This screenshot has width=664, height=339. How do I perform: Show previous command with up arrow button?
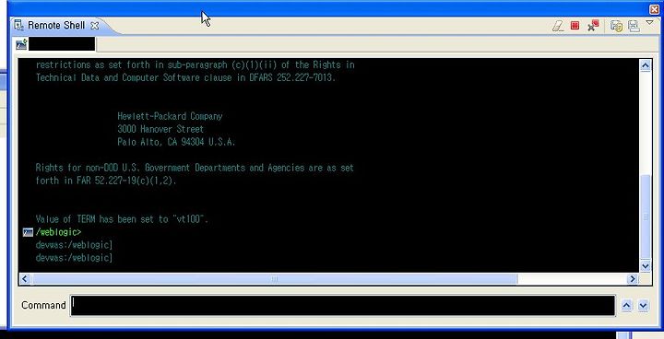pyautogui.click(x=627, y=305)
